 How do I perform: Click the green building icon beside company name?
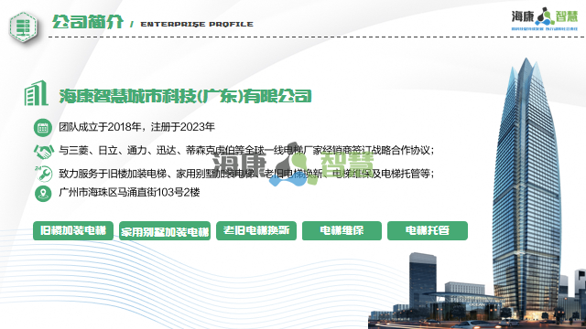[37, 93]
